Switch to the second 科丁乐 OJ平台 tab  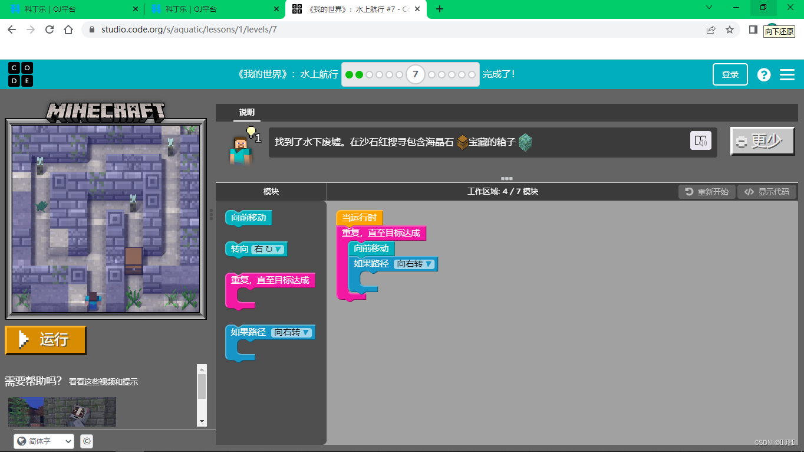tap(215, 9)
